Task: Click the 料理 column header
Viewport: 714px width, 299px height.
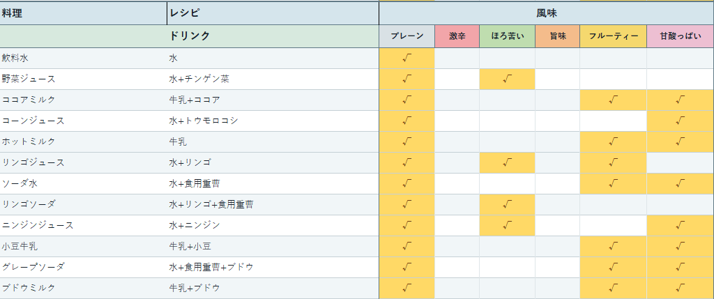Action: coord(84,13)
